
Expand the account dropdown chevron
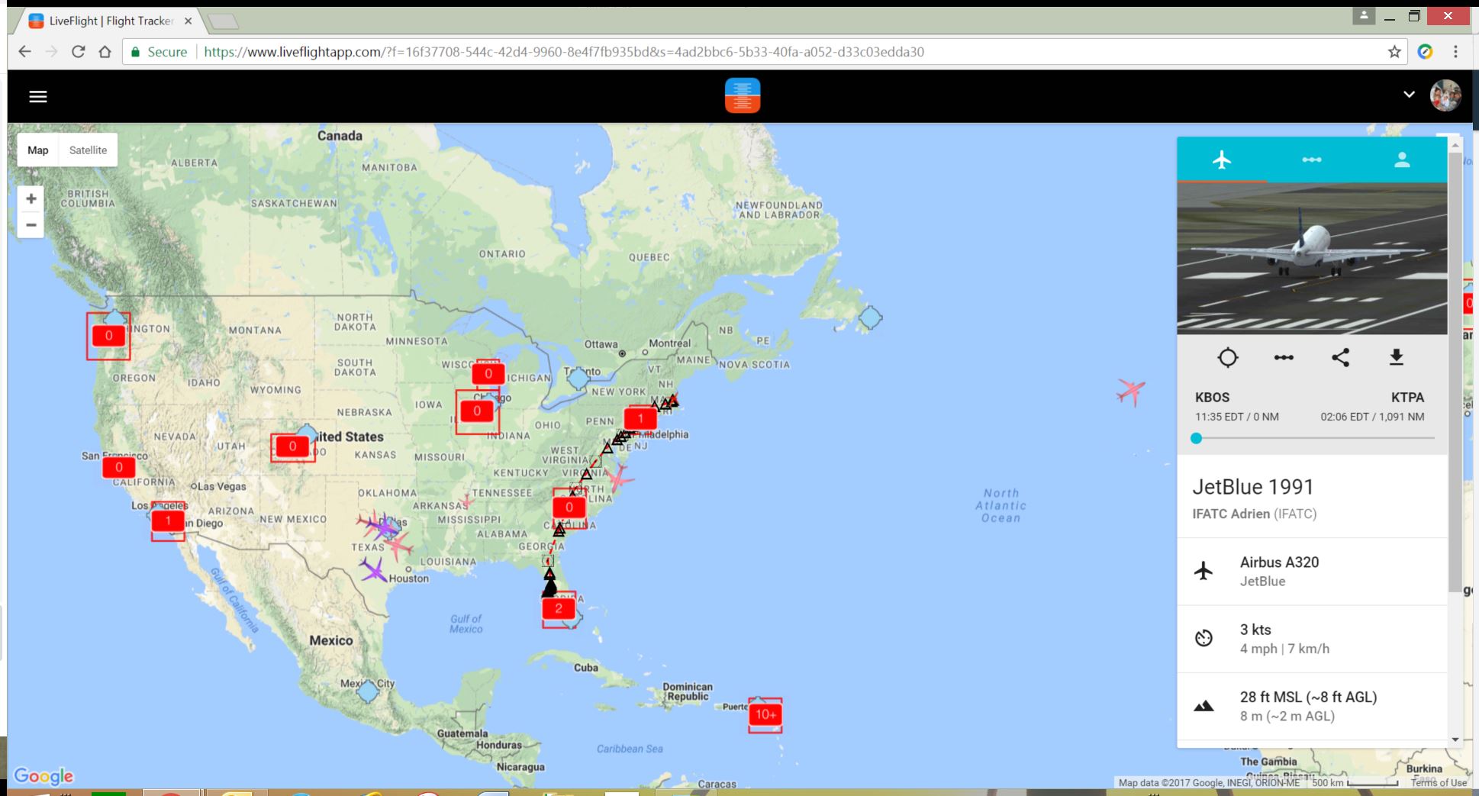pos(1409,95)
